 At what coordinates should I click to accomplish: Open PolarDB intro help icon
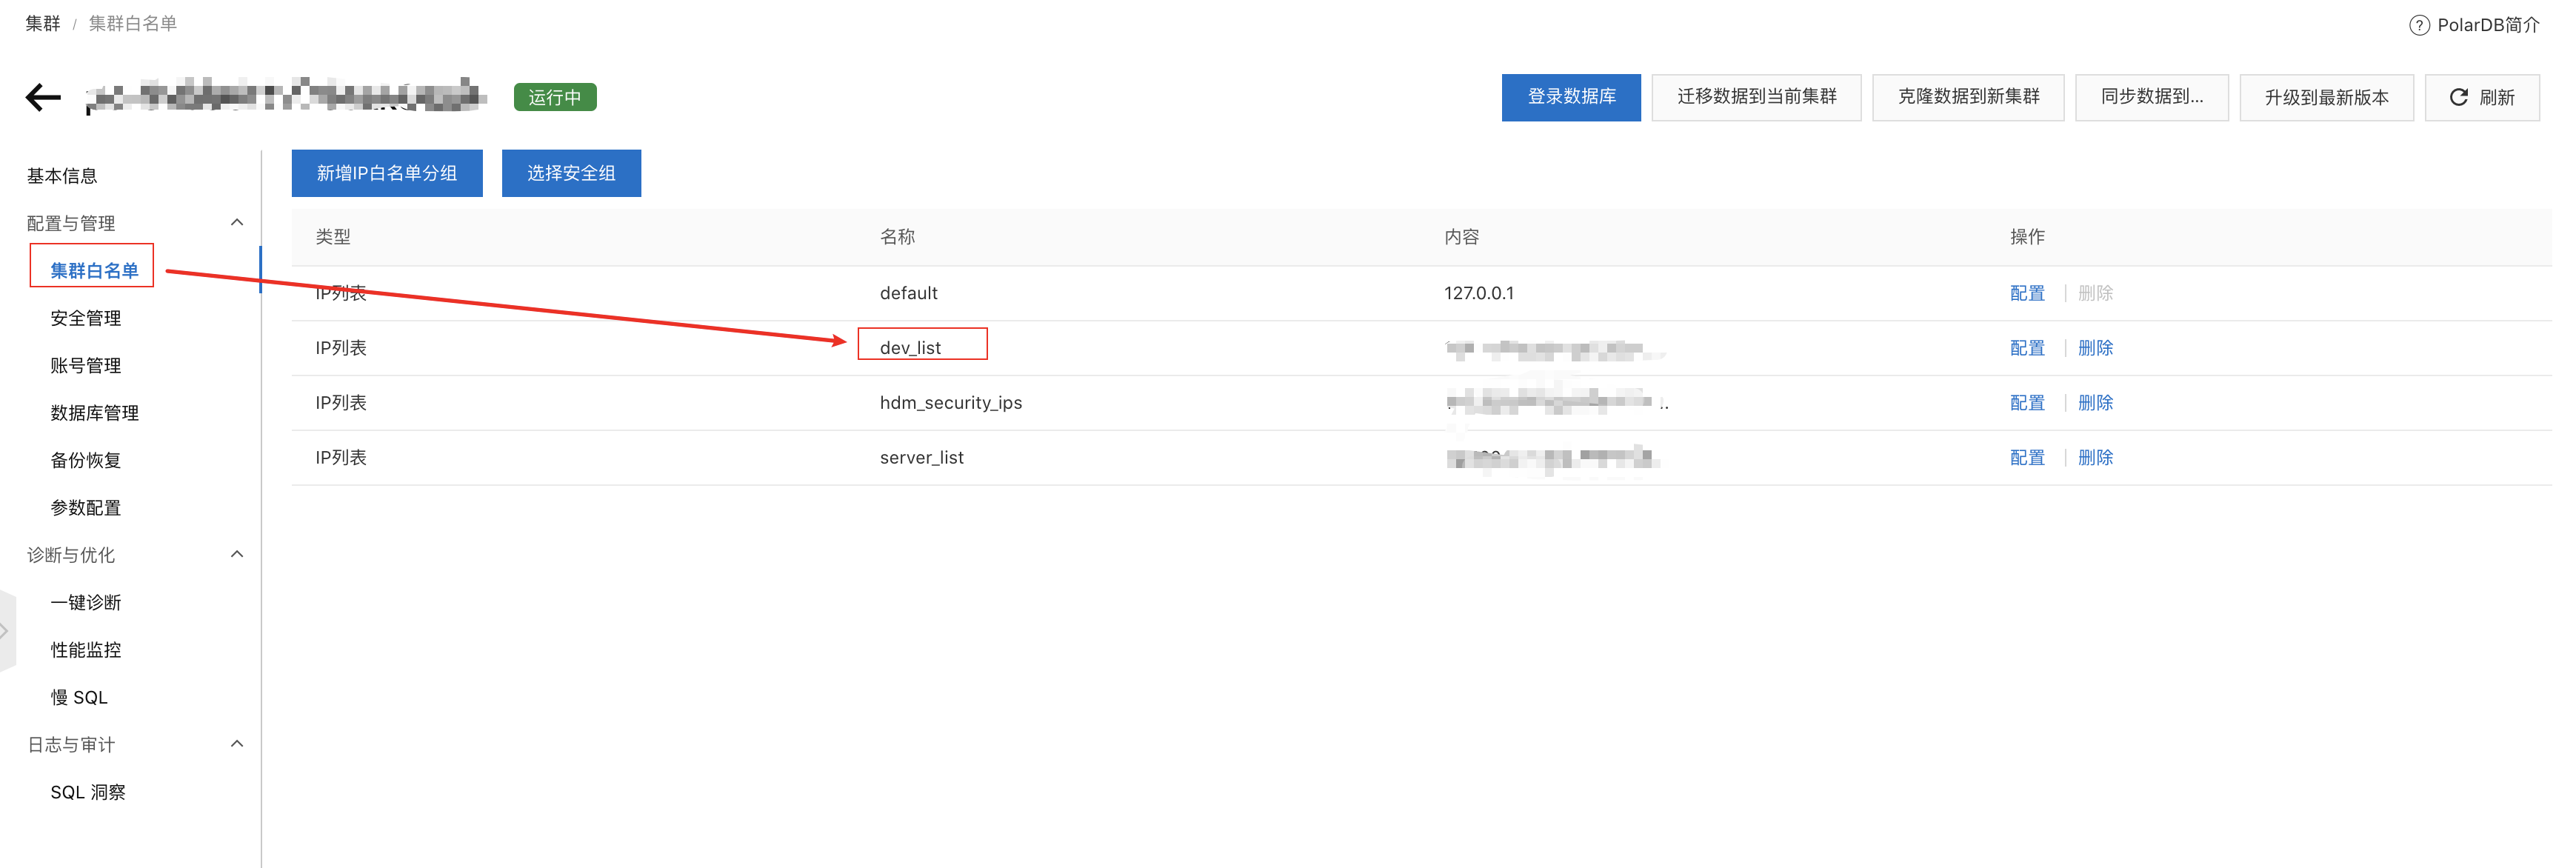(2418, 25)
